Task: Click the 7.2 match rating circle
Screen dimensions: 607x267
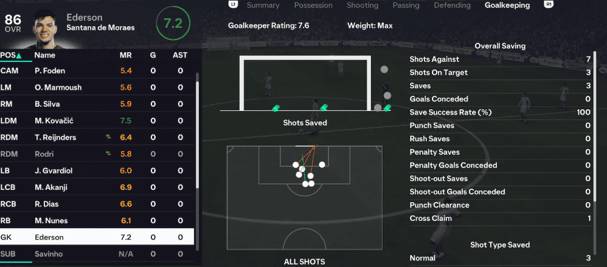Action: (173, 24)
